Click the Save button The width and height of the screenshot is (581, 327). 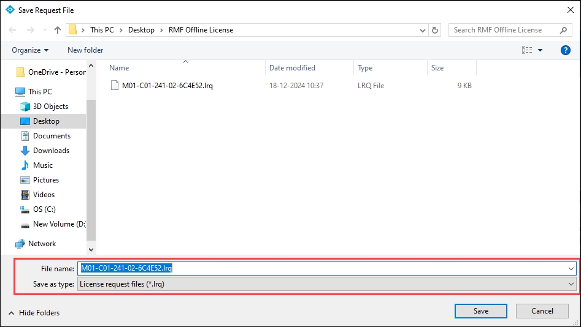pyautogui.click(x=480, y=311)
